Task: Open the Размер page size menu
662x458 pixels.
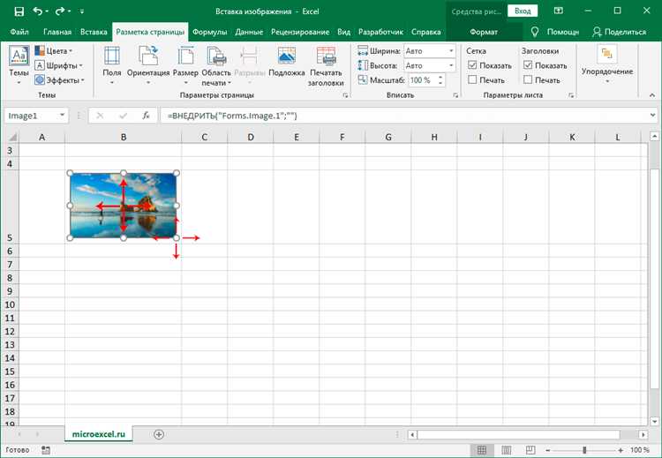Action: coord(185,65)
